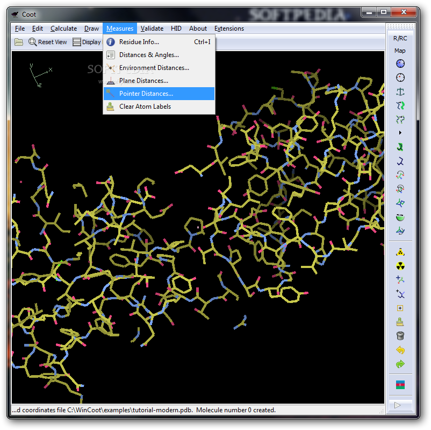Select the Edit Chi Angles tool
The width and height of the screenshot is (431, 430).
pos(400,175)
